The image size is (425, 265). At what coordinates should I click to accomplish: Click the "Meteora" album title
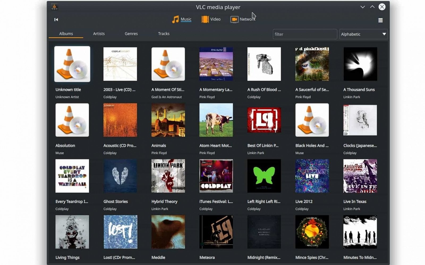point(207,258)
